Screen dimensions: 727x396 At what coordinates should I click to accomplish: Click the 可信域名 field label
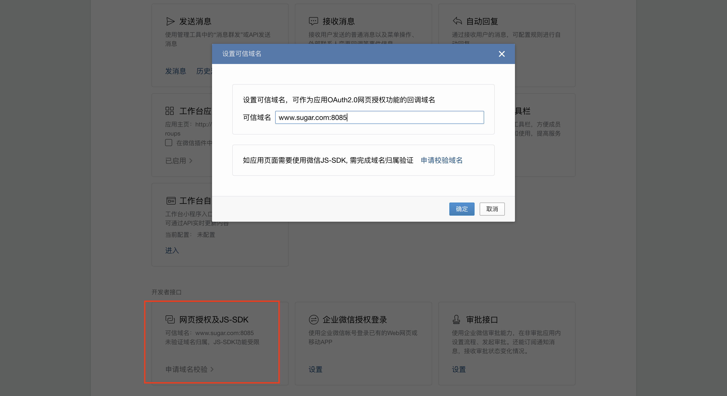pos(257,117)
